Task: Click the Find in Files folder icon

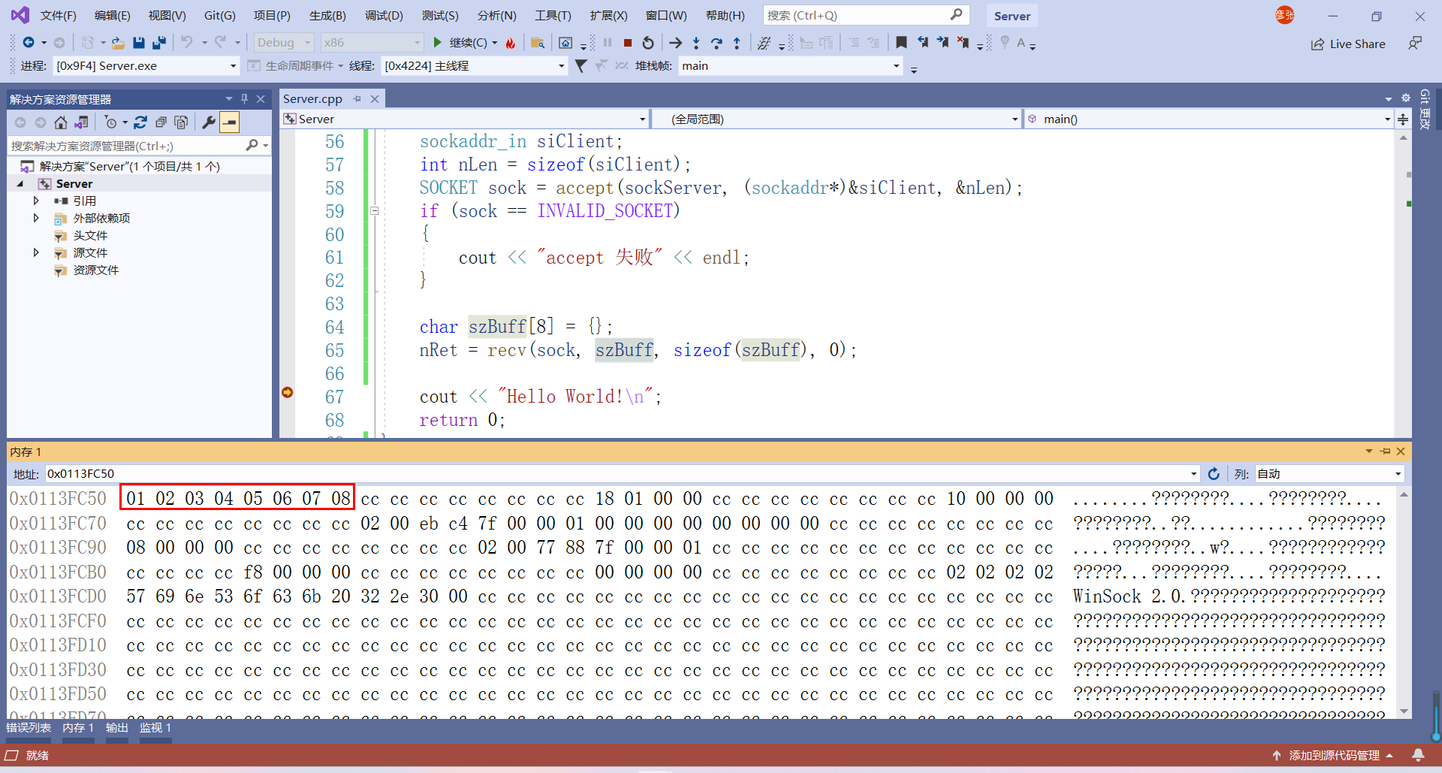Action: click(x=537, y=43)
